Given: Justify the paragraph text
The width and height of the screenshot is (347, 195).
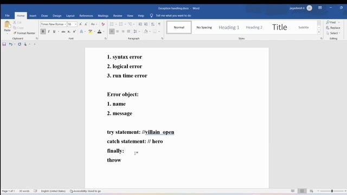Looking at the screenshot, I should [x=128, y=31].
